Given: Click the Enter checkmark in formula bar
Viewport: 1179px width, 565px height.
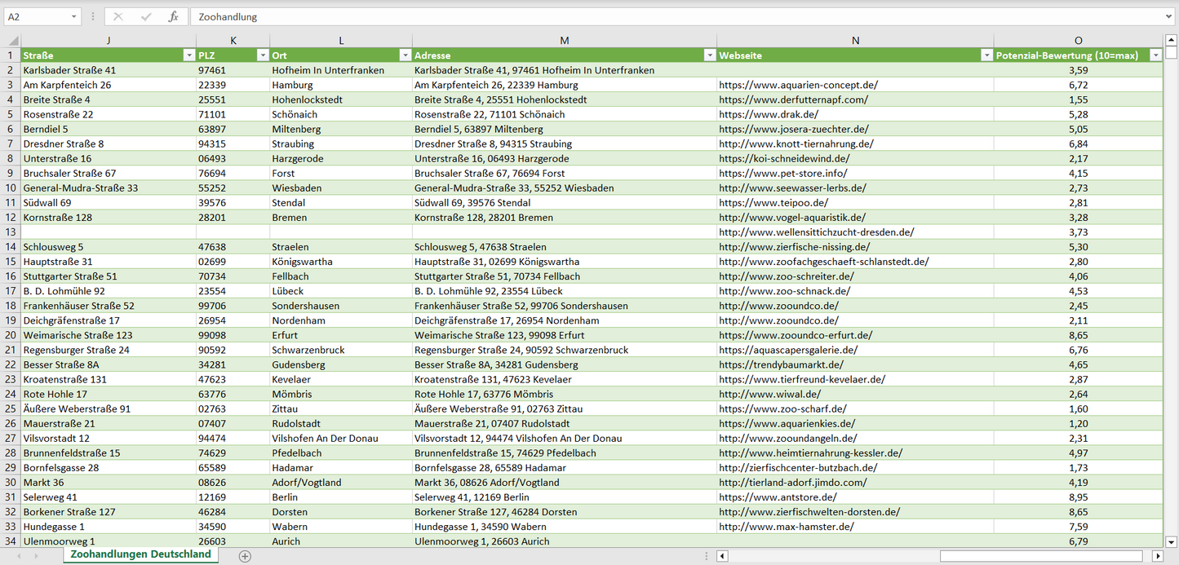Looking at the screenshot, I should [146, 16].
